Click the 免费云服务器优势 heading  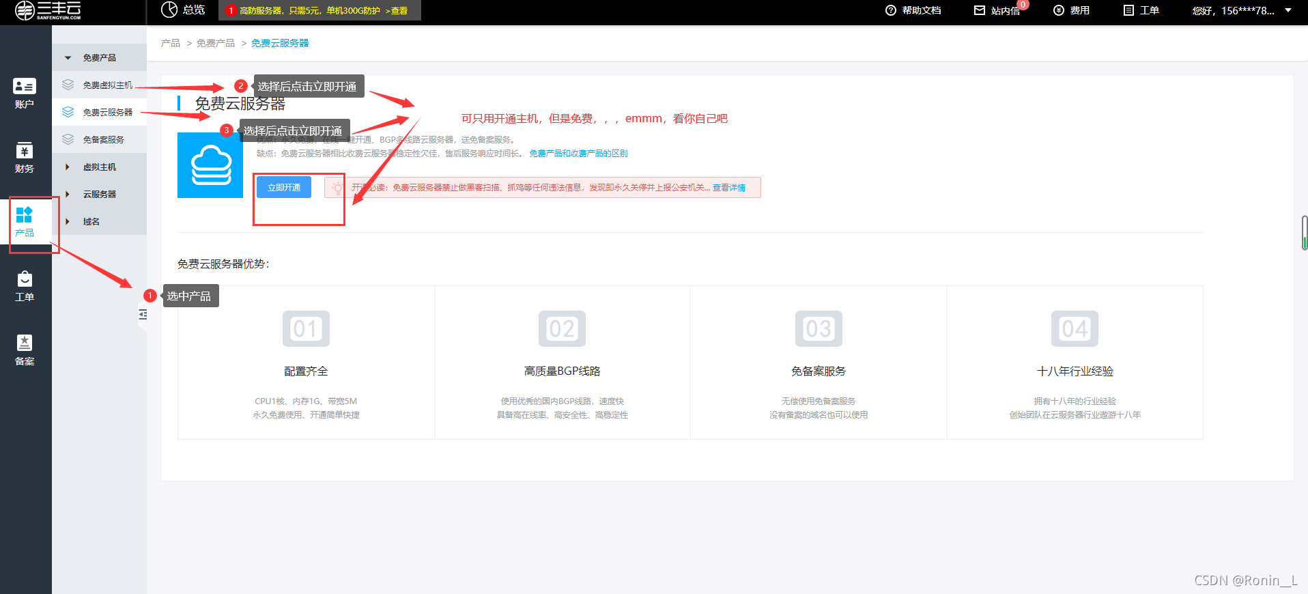pyautogui.click(x=223, y=264)
